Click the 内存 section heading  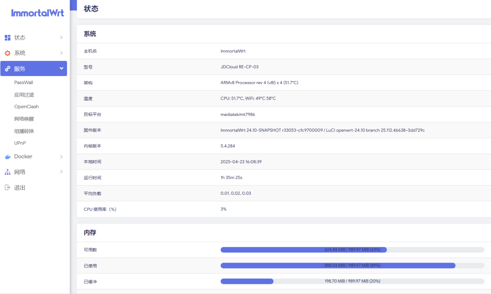(x=90, y=233)
